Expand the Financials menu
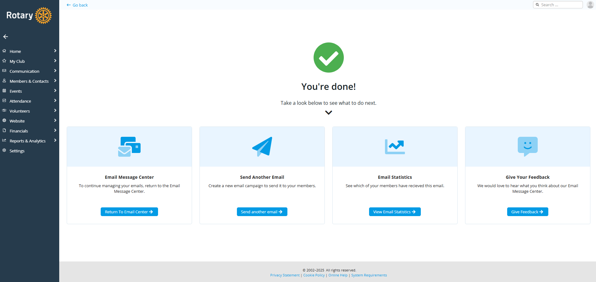The width and height of the screenshot is (596, 282). 19,131
